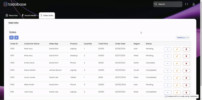Edit order 1003

click(x=177, y=78)
